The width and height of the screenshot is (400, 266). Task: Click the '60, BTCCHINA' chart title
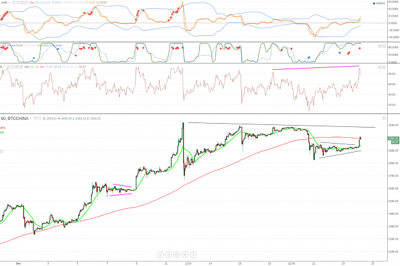click(15, 119)
